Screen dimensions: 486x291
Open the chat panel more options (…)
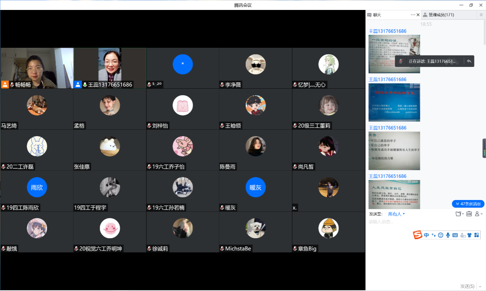(413, 15)
